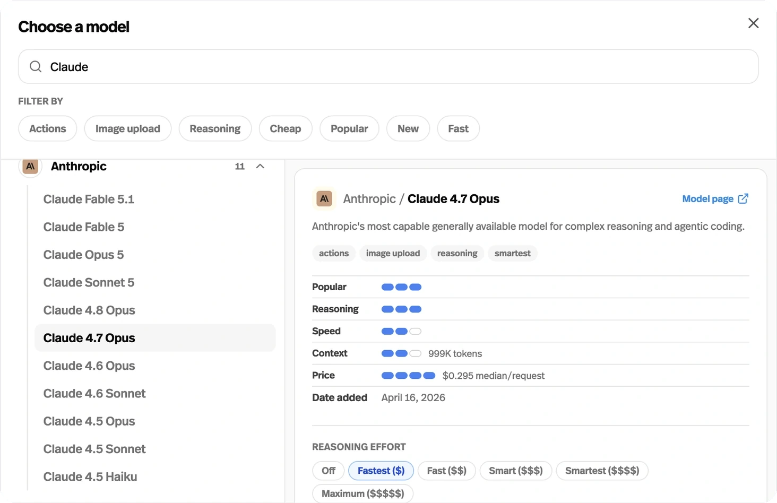Click the smartest tag in model details

(x=513, y=254)
